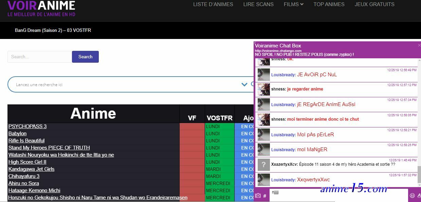Open High Score Girl II link

coord(28,162)
